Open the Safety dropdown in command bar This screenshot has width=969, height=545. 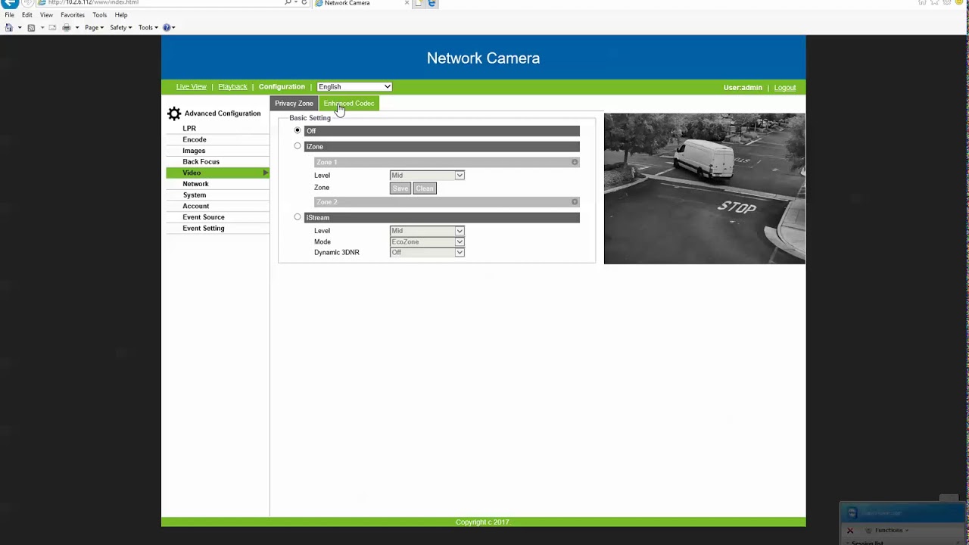(120, 27)
